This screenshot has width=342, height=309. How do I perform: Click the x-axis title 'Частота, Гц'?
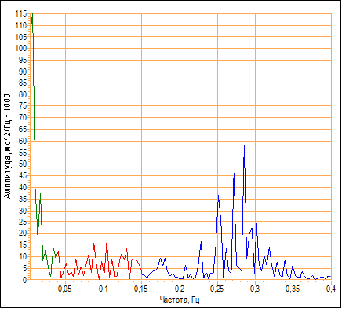pyautogui.click(x=180, y=300)
